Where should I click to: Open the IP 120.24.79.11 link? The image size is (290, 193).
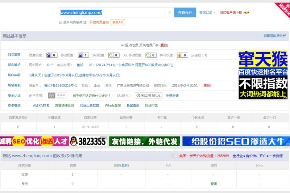point(131,65)
